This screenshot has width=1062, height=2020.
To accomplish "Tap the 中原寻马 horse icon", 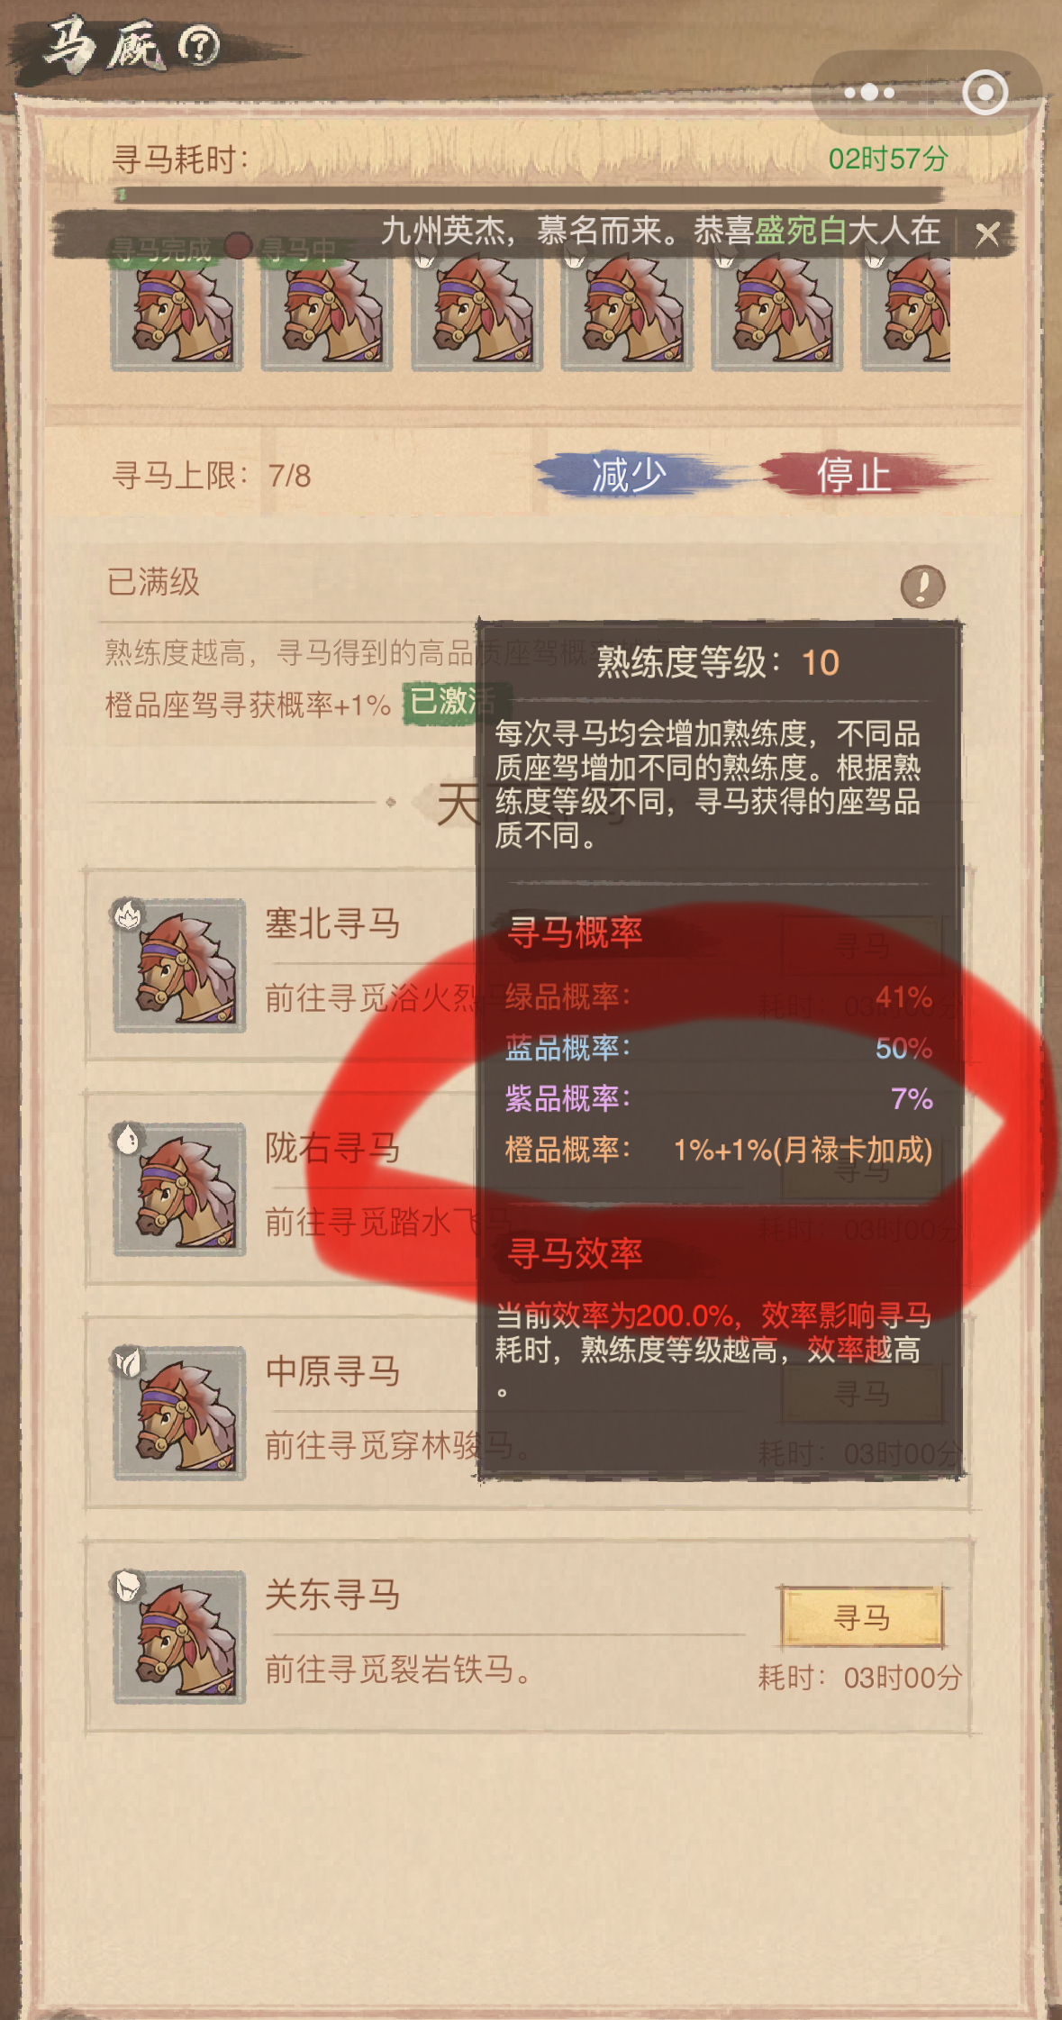I will point(179,1412).
